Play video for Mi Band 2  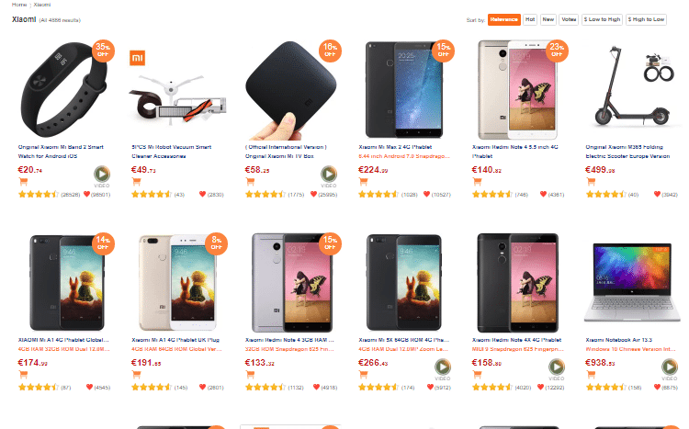pos(101,173)
